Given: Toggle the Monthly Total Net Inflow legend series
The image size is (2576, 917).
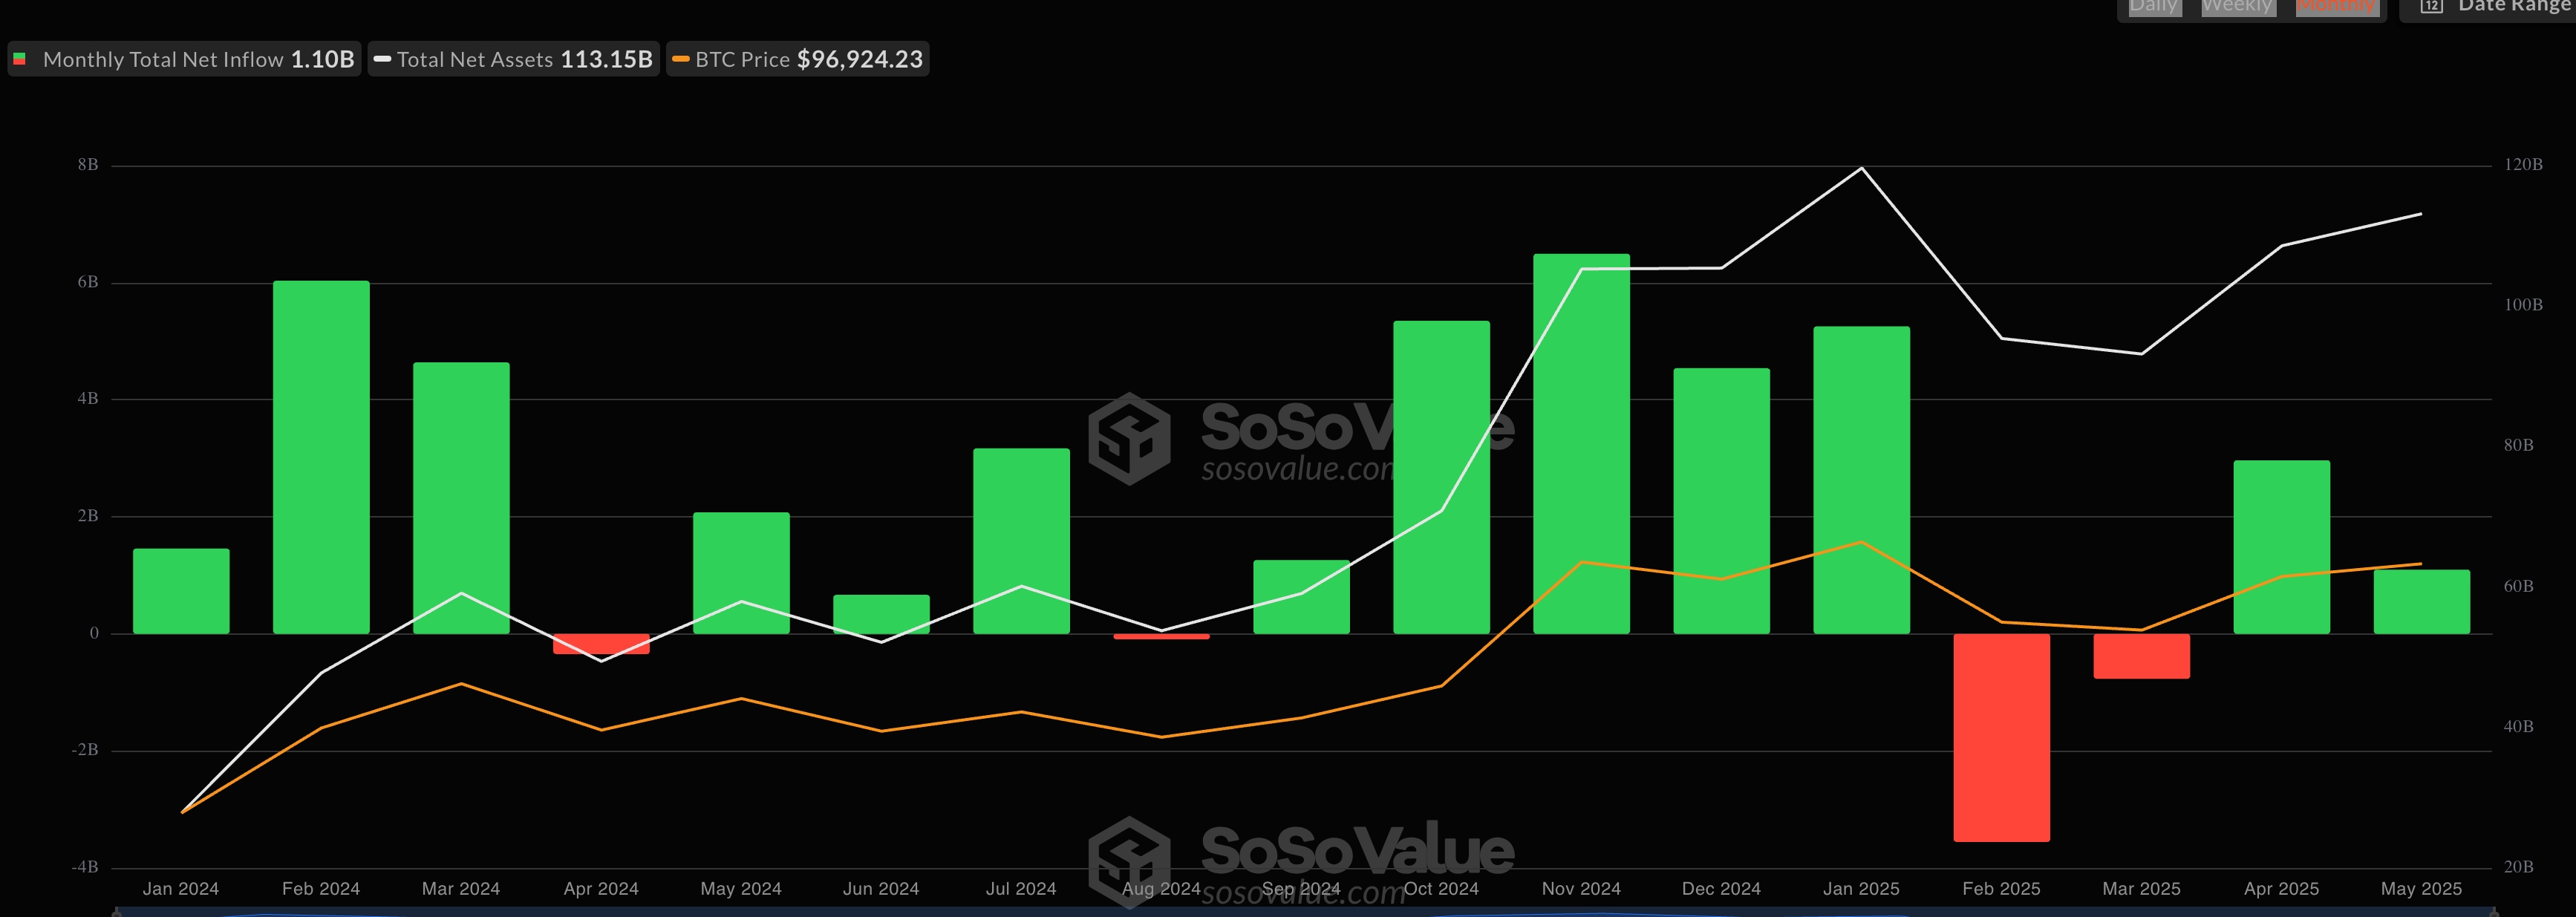Looking at the screenshot, I should coord(184,59).
